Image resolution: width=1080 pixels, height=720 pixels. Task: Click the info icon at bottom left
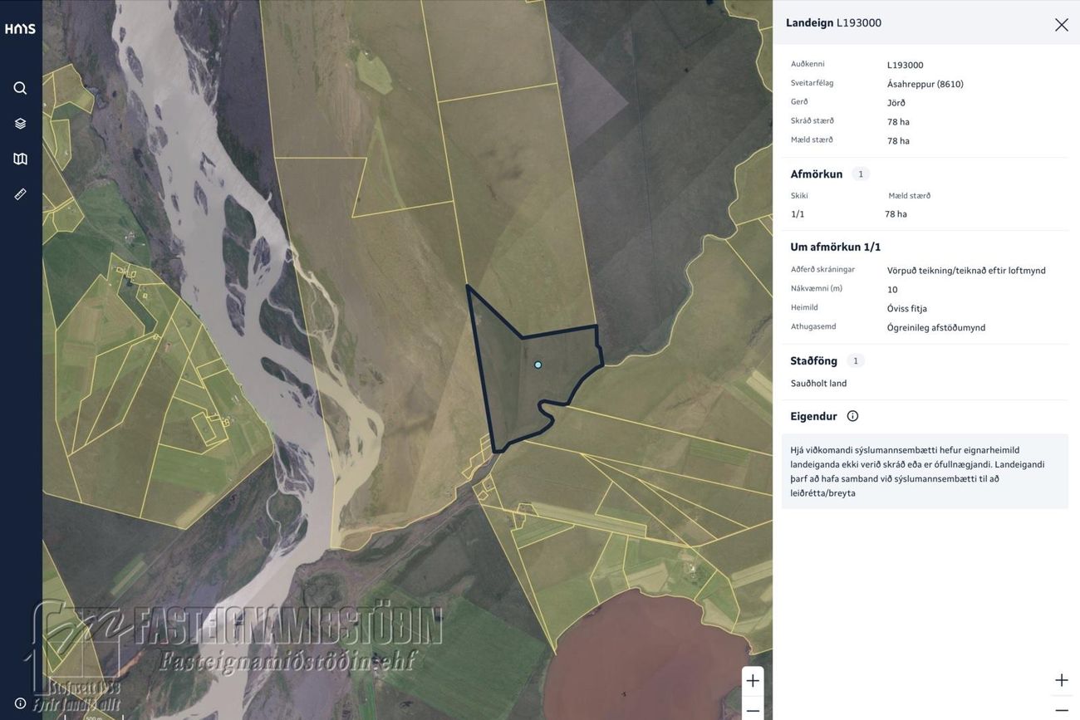(20, 703)
